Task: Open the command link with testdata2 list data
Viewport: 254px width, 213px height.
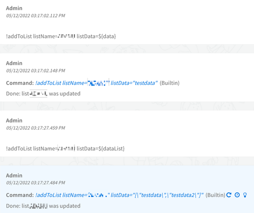Action: point(119,195)
